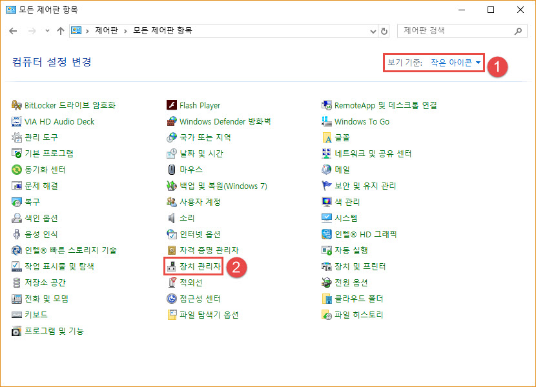Image resolution: width=536 pixels, height=387 pixels.
Task: Open the 작업 표시줄 및 탐색 icon
Action: pyautogui.click(x=16, y=266)
